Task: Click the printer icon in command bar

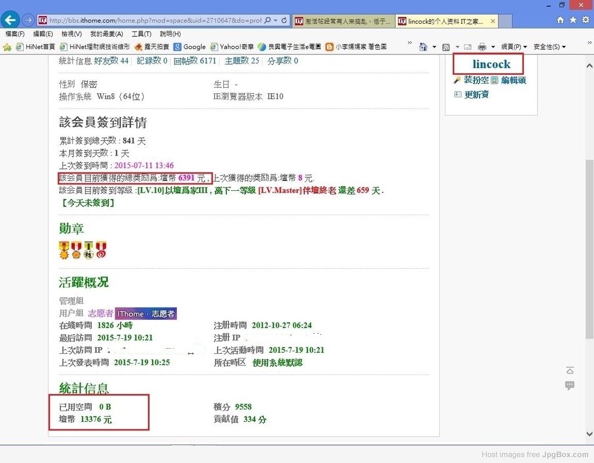Action: pyautogui.click(x=481, y=47)
